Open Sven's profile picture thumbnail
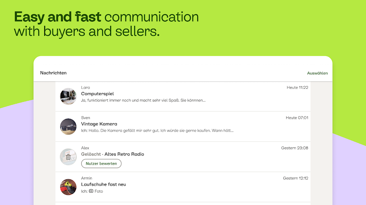 68,126
